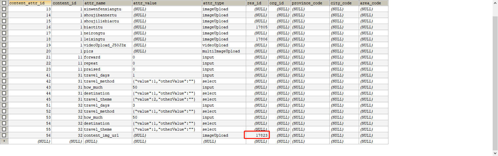Click the province_code column header
This screenshot has height=156, width=498.
[310, 3]
